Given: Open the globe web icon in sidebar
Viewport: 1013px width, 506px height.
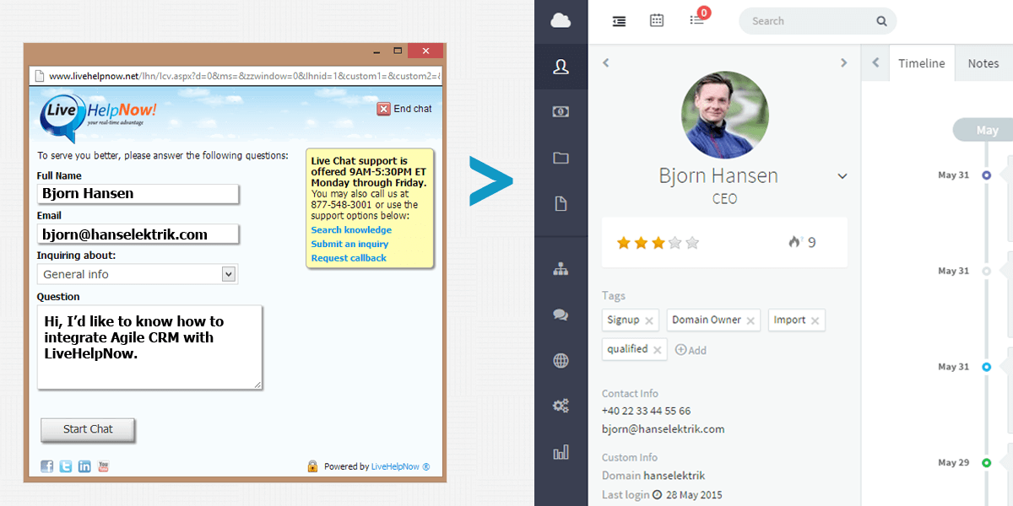Looking at the screenshot, I should click(561, 361).
